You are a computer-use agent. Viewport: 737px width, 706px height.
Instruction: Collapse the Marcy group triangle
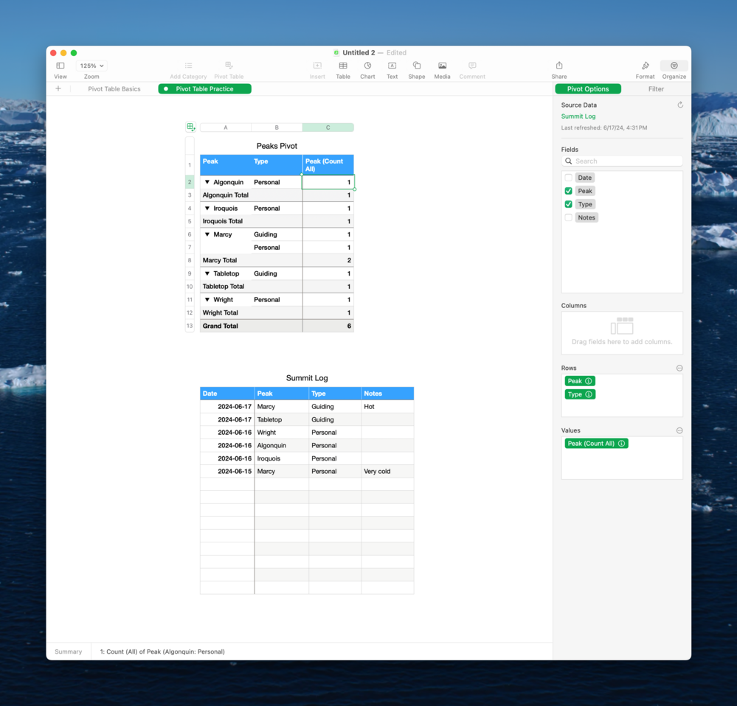click(x=207, y=234)
